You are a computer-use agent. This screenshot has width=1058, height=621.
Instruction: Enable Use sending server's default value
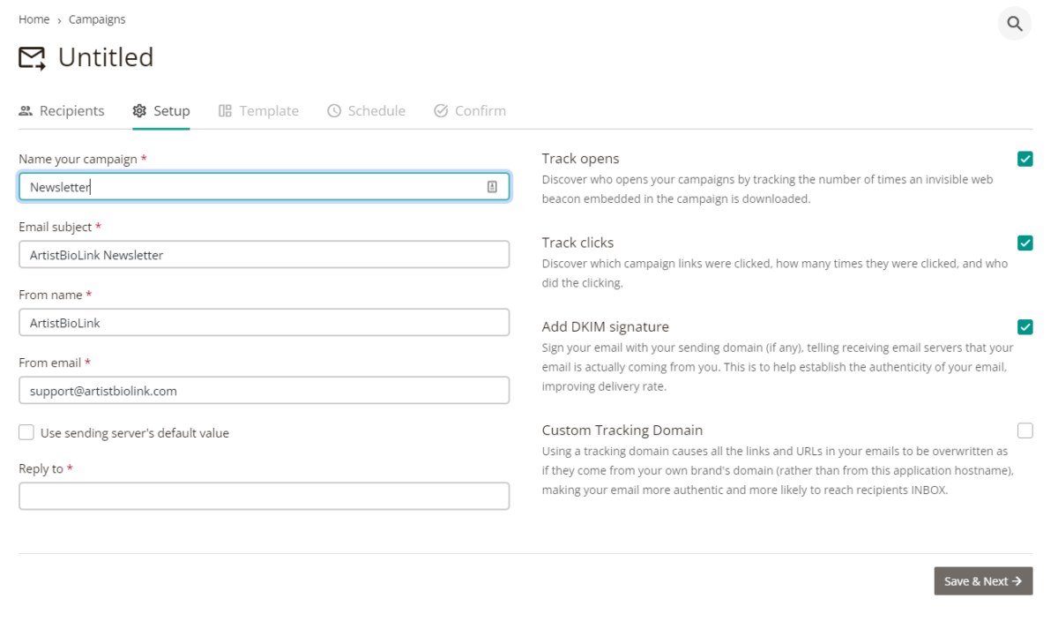(x=26, y=432)
